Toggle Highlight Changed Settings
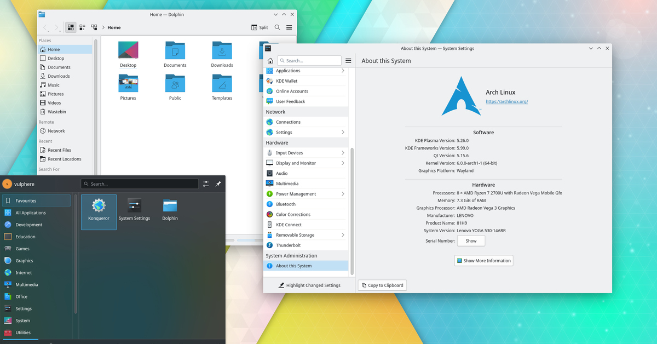 click(x=309, y=285)
